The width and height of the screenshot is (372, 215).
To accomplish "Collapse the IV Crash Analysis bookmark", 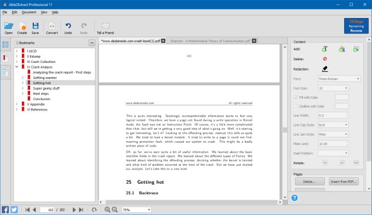I will tap(16, 67).
